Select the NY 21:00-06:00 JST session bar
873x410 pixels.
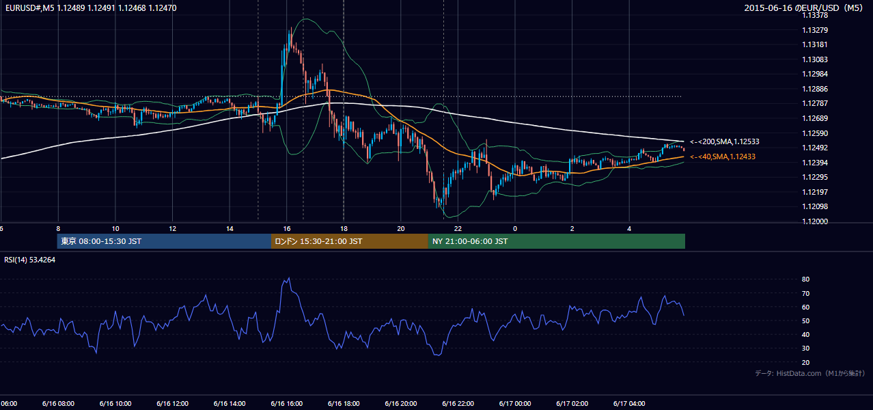coord(556,241)
